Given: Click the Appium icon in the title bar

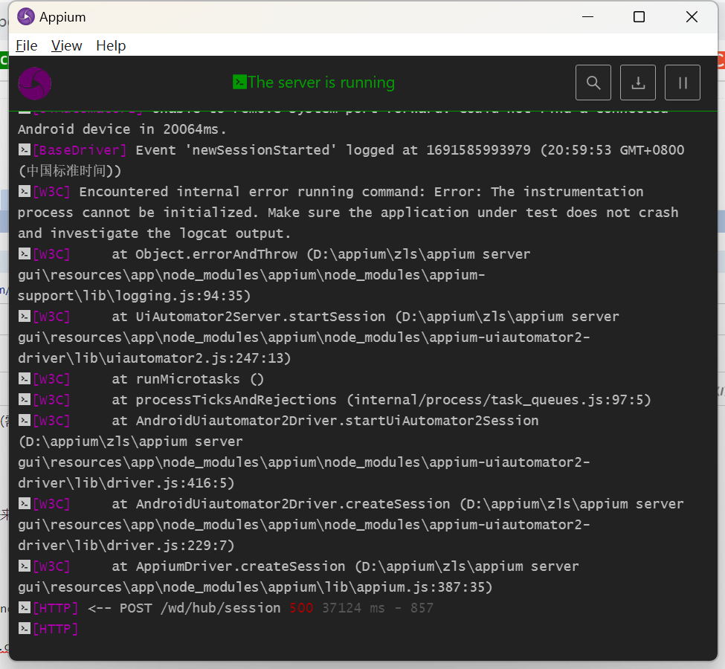Looking at the screenshot, I should 26,17.
